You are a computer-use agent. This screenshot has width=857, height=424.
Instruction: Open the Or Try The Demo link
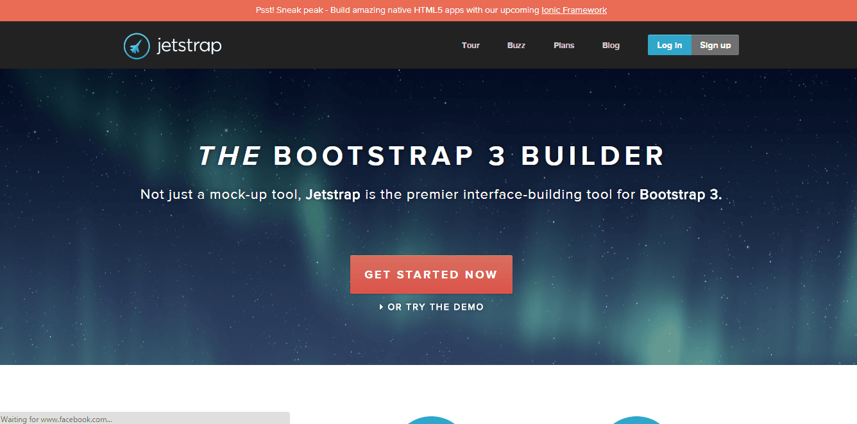tap(436, 307)
